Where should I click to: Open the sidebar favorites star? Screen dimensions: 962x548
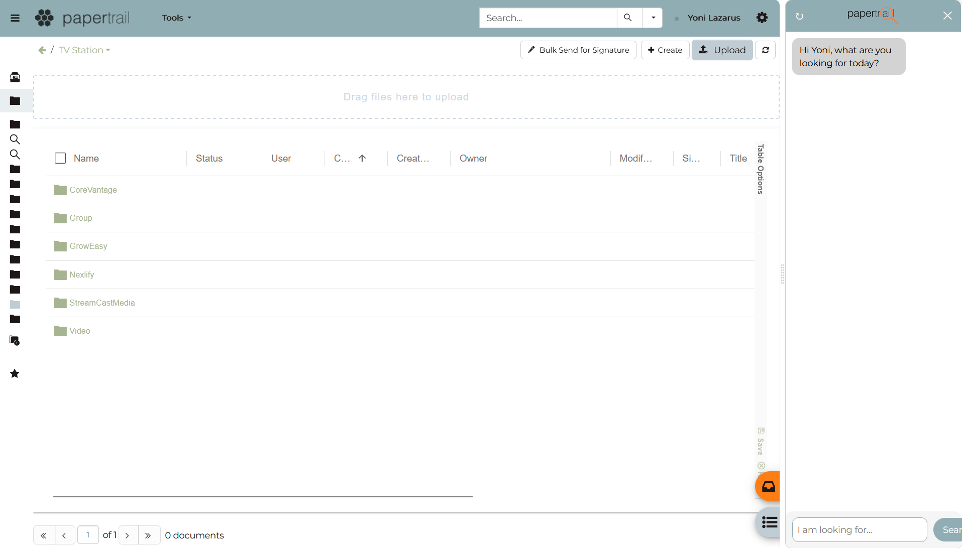15,374
